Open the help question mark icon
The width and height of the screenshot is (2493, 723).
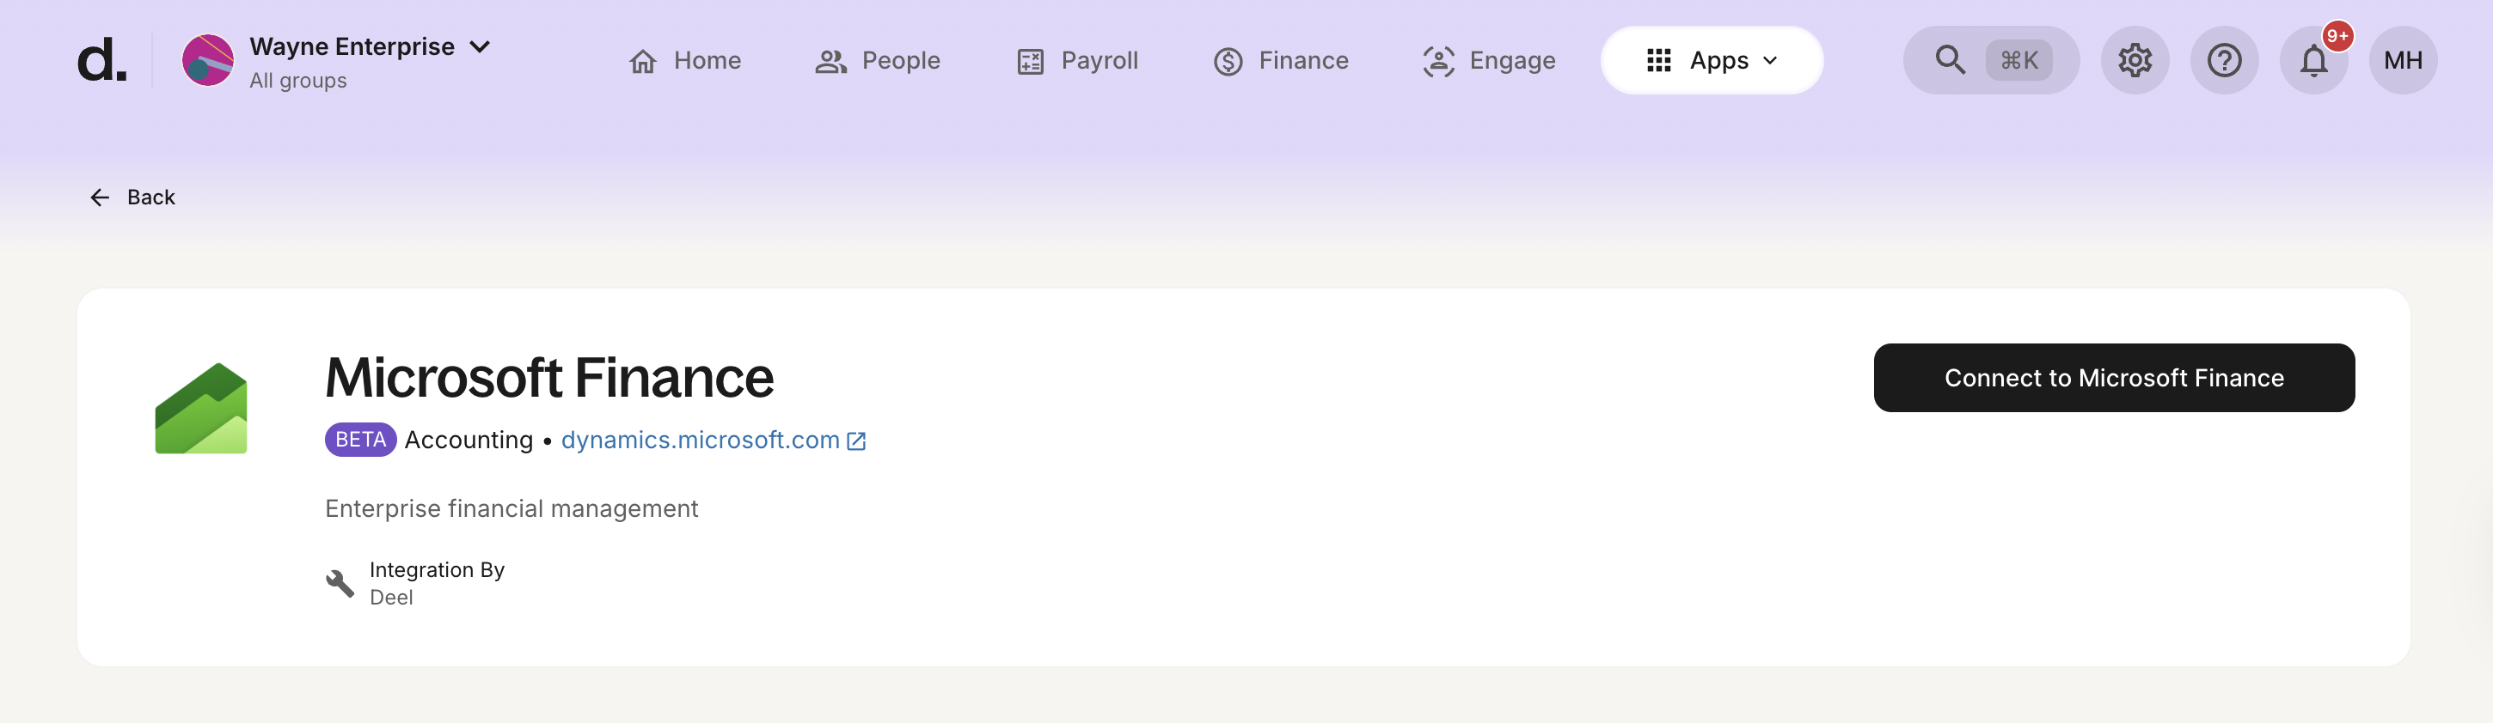click(2223, 60)
